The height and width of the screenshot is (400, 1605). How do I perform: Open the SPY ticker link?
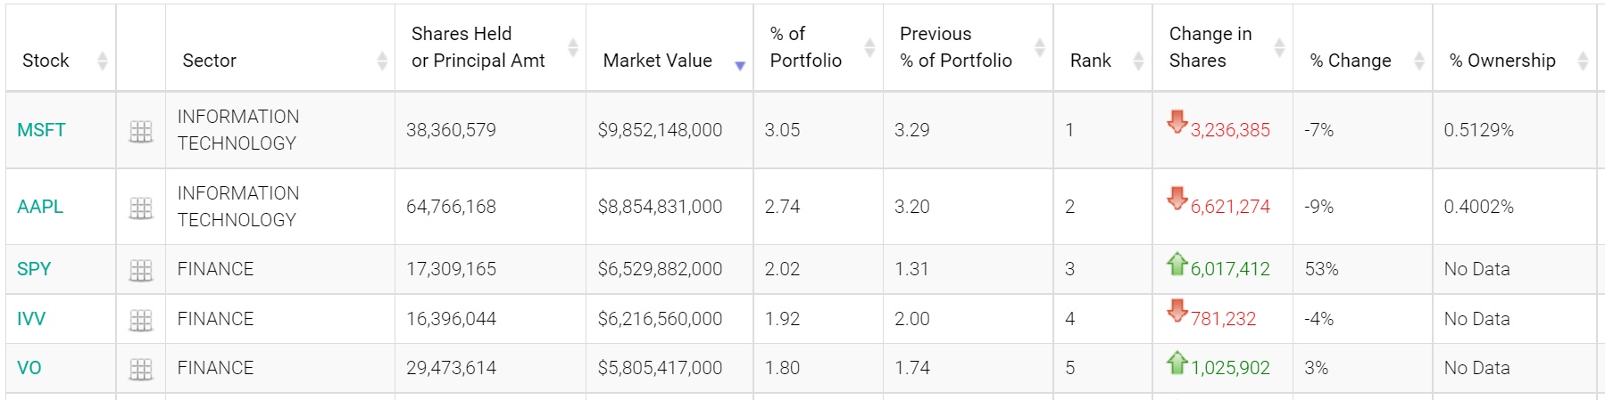point(34,269)
